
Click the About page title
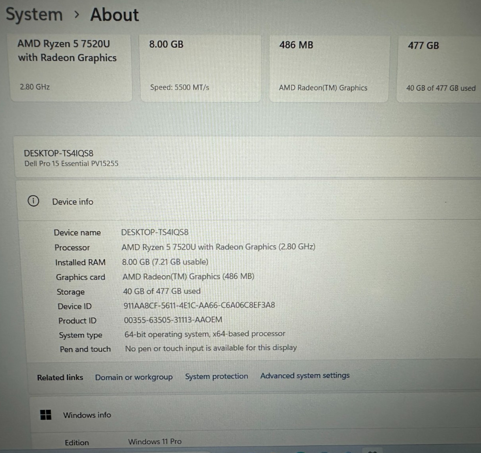(114, 15)
